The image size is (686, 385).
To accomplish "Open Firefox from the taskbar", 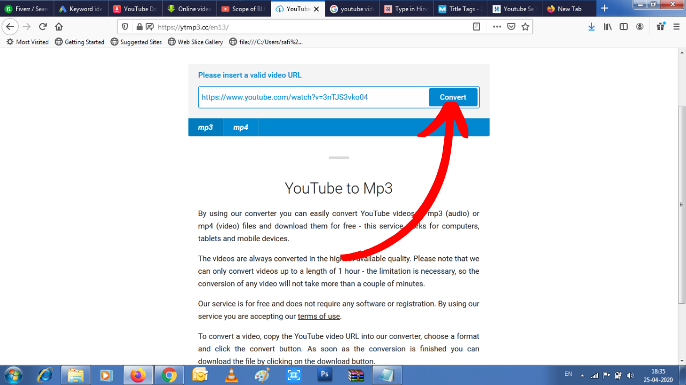I will (138, 375).
